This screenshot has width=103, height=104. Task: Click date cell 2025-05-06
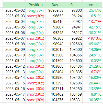14,33
